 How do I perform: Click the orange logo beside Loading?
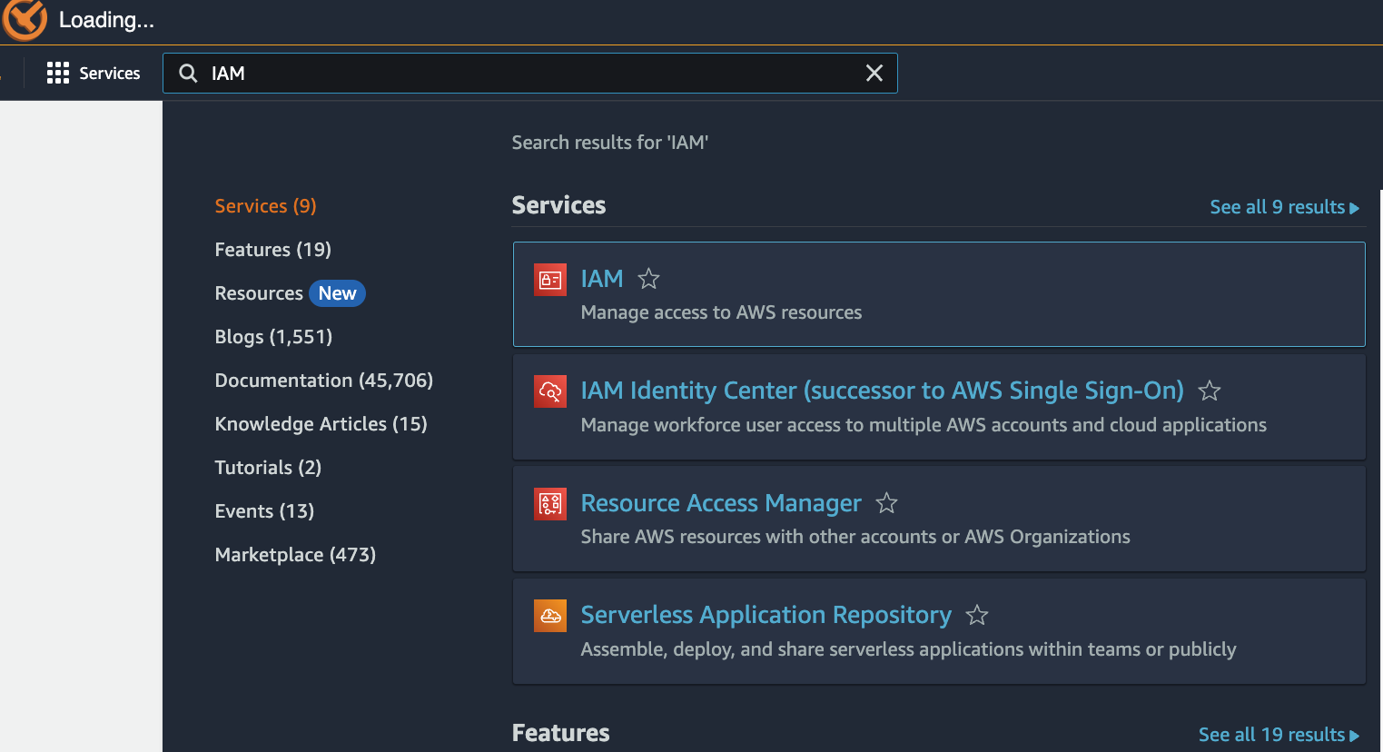[24, 19]
